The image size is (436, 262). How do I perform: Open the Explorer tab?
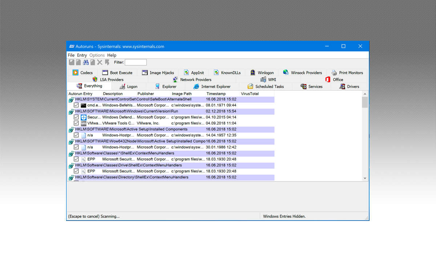(x=166, y=87)
